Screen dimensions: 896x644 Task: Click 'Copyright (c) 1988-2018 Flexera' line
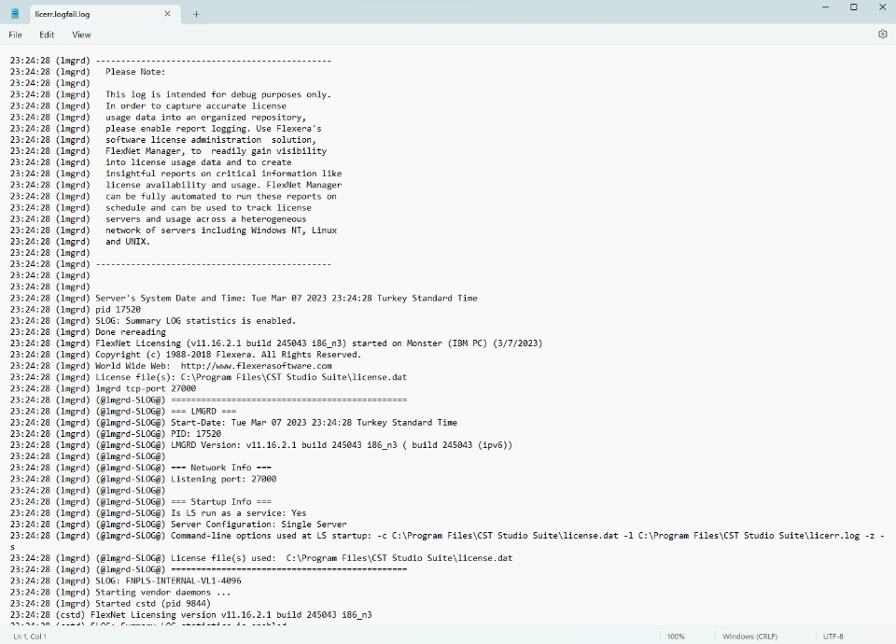pos(228,355)
